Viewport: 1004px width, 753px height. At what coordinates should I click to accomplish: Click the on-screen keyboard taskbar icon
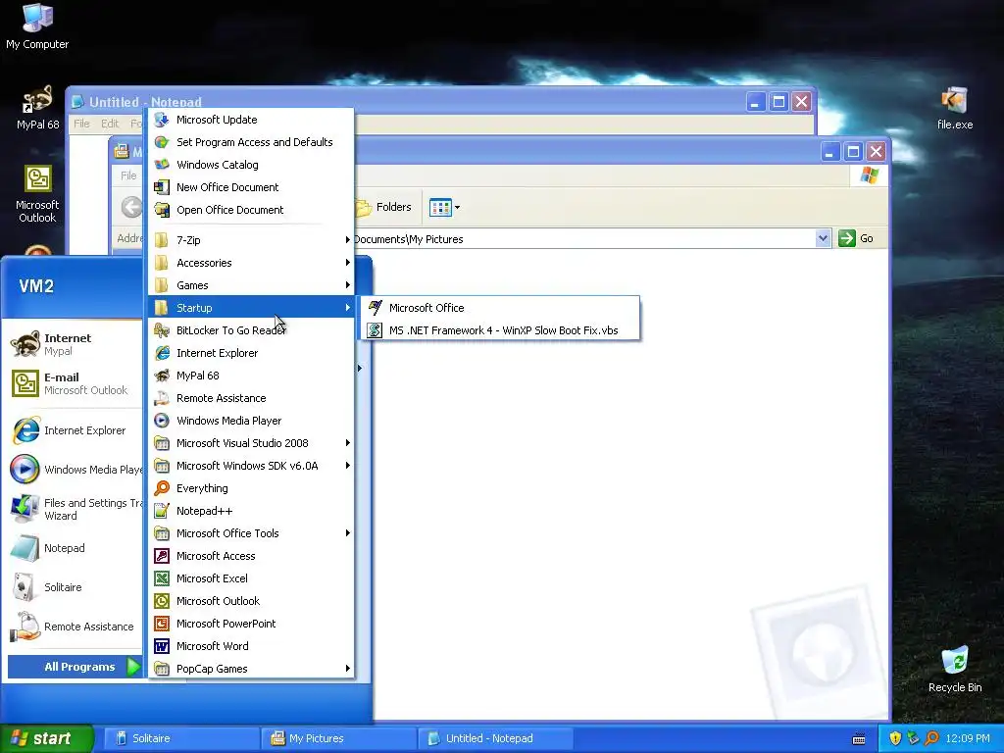[x=859, y=739]
